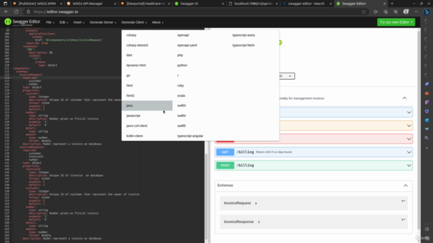
Task: Select csharp-dotnet2 client option
Action: point(147,45)
